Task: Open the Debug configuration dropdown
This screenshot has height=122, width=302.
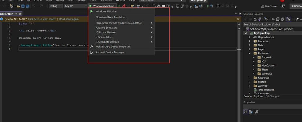Action: point(56,6)
